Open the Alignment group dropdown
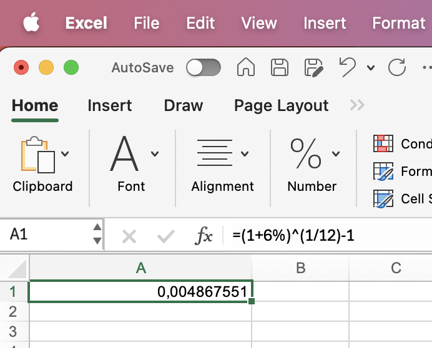 [x=245, y=154]
